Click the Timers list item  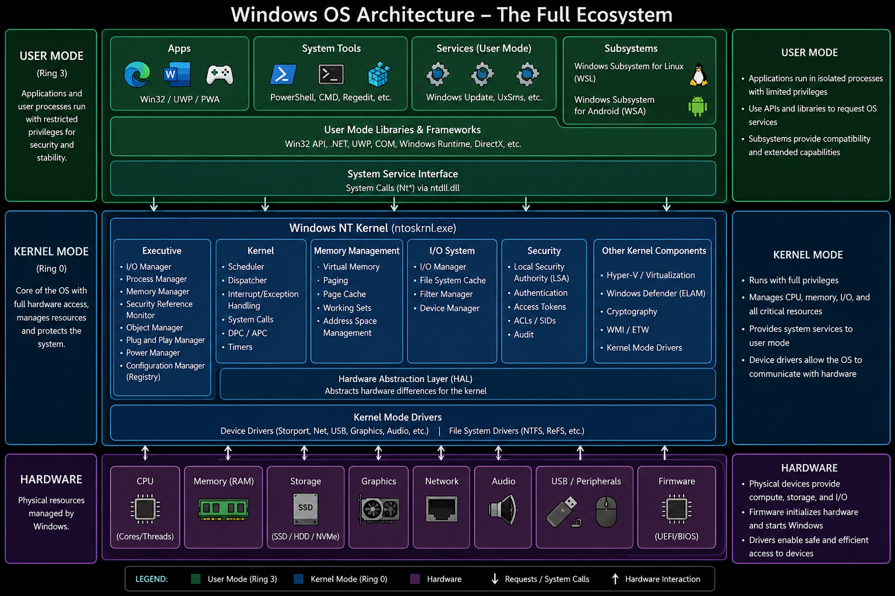[x=240, y=347]
